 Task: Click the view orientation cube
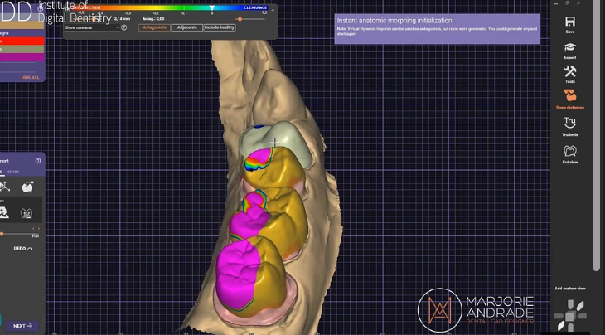point(570,315)
